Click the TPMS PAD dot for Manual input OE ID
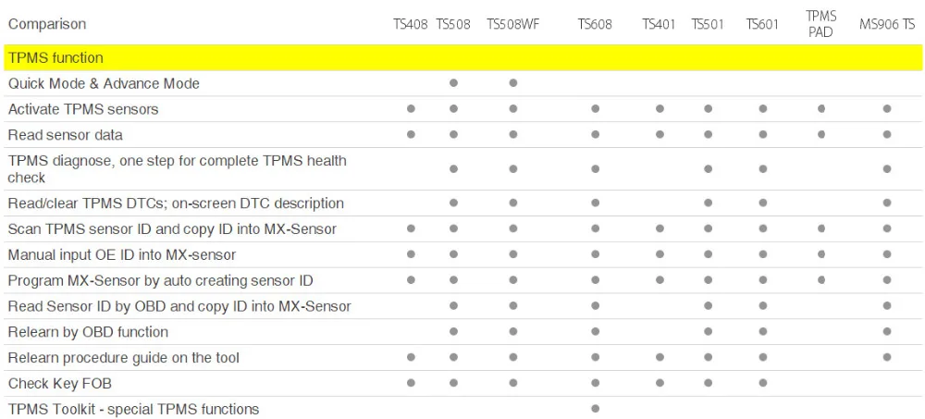The width and height of the screenshot is (925, 419). pyautogui.click(x=821, y=254)
